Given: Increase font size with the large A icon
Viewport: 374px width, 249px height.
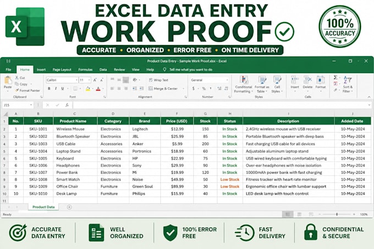Looking at the screenshot, I should 95,80.
